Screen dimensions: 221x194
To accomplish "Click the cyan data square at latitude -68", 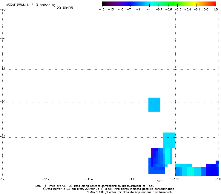I will 169,140.
